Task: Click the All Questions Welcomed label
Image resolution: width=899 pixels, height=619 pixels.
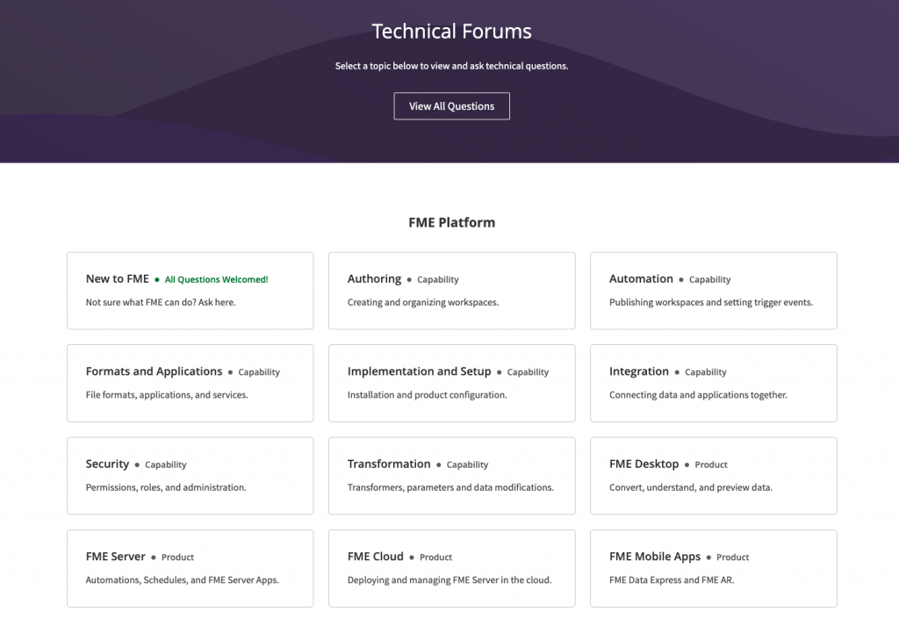Action: coord(216,279)
